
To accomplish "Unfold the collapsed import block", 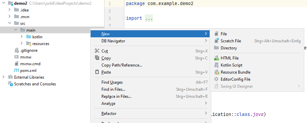I will point(124,18).
